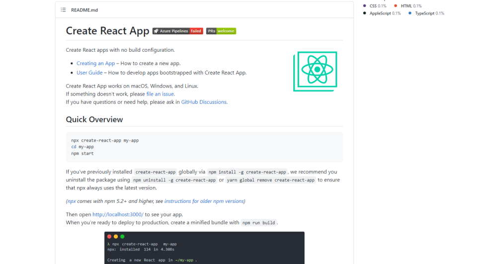480x264 pixels.
Task: Click the npm run build inline code
Action: click(259, 223)
